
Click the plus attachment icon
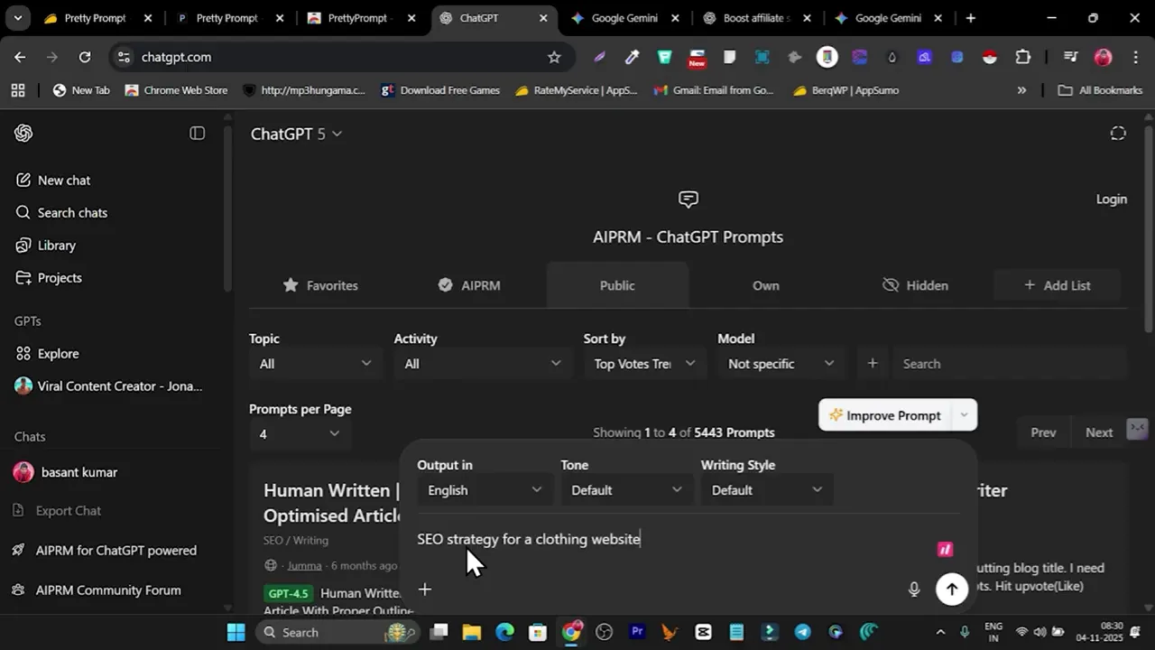(x=424, y=590)
